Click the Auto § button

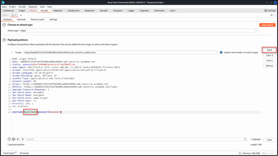(x=269, y=61)
